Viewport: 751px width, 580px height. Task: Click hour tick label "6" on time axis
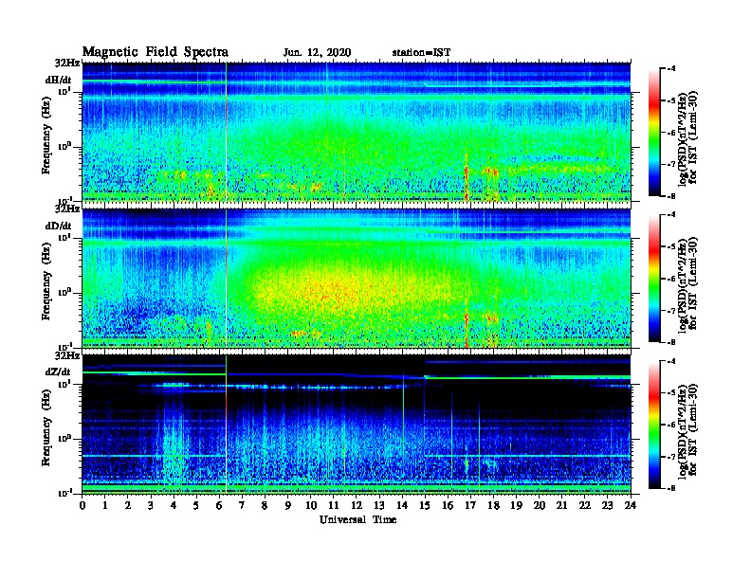coord(220,506)
